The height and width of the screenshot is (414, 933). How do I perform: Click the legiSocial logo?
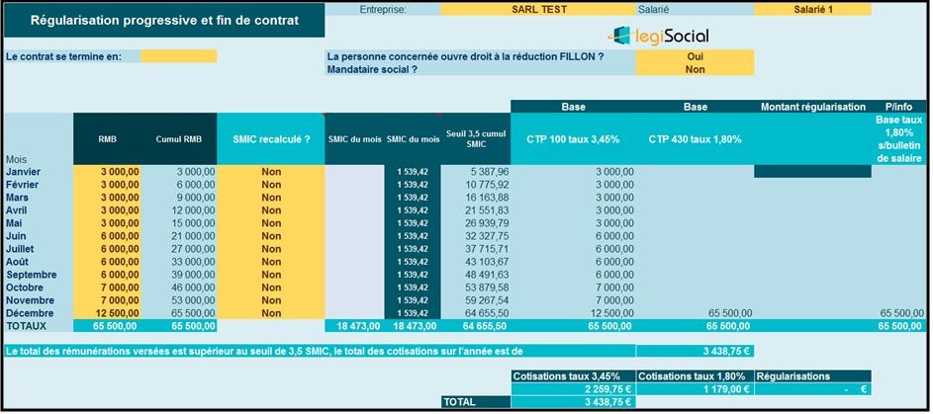(659, 36)
